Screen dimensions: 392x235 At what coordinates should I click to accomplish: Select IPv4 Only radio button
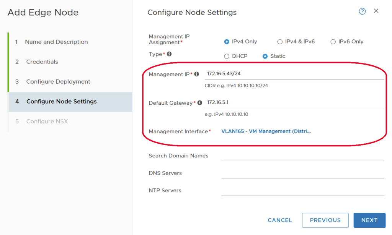(x=227, y=42)
